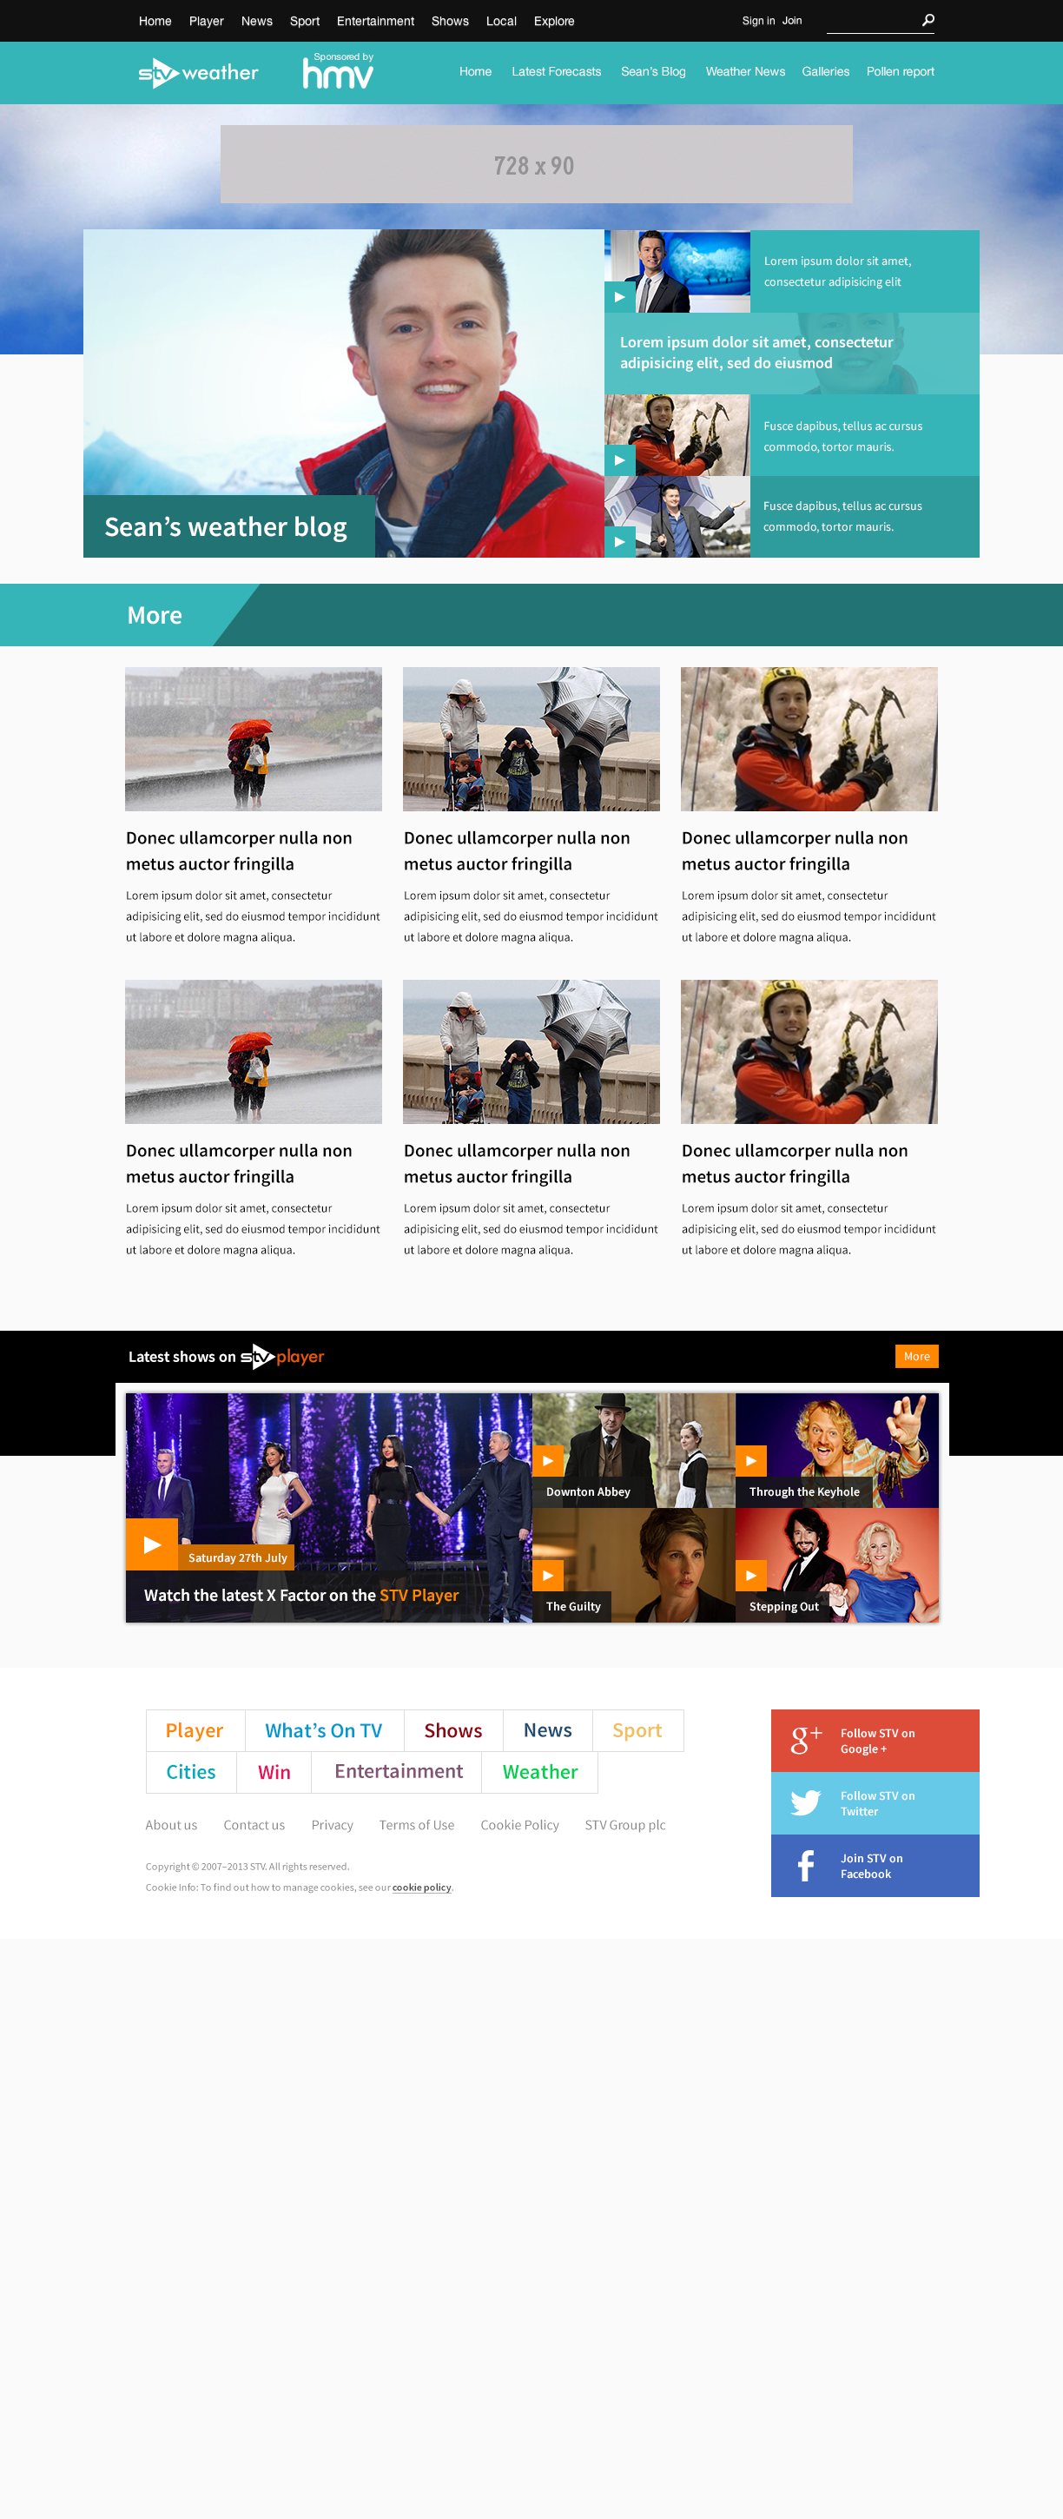Play the Downton Abbey video
This screenshot has width=1063, height=2519.
coord(548,1461)
